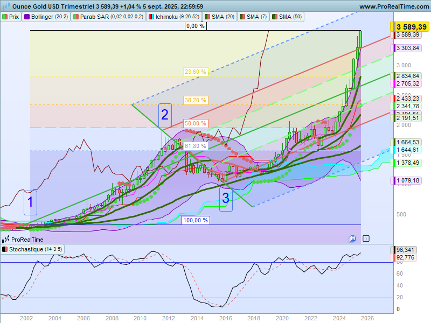The image size is (431, 323).
Task: Click the SMA (20) color swatch
Action: point(207,17)
